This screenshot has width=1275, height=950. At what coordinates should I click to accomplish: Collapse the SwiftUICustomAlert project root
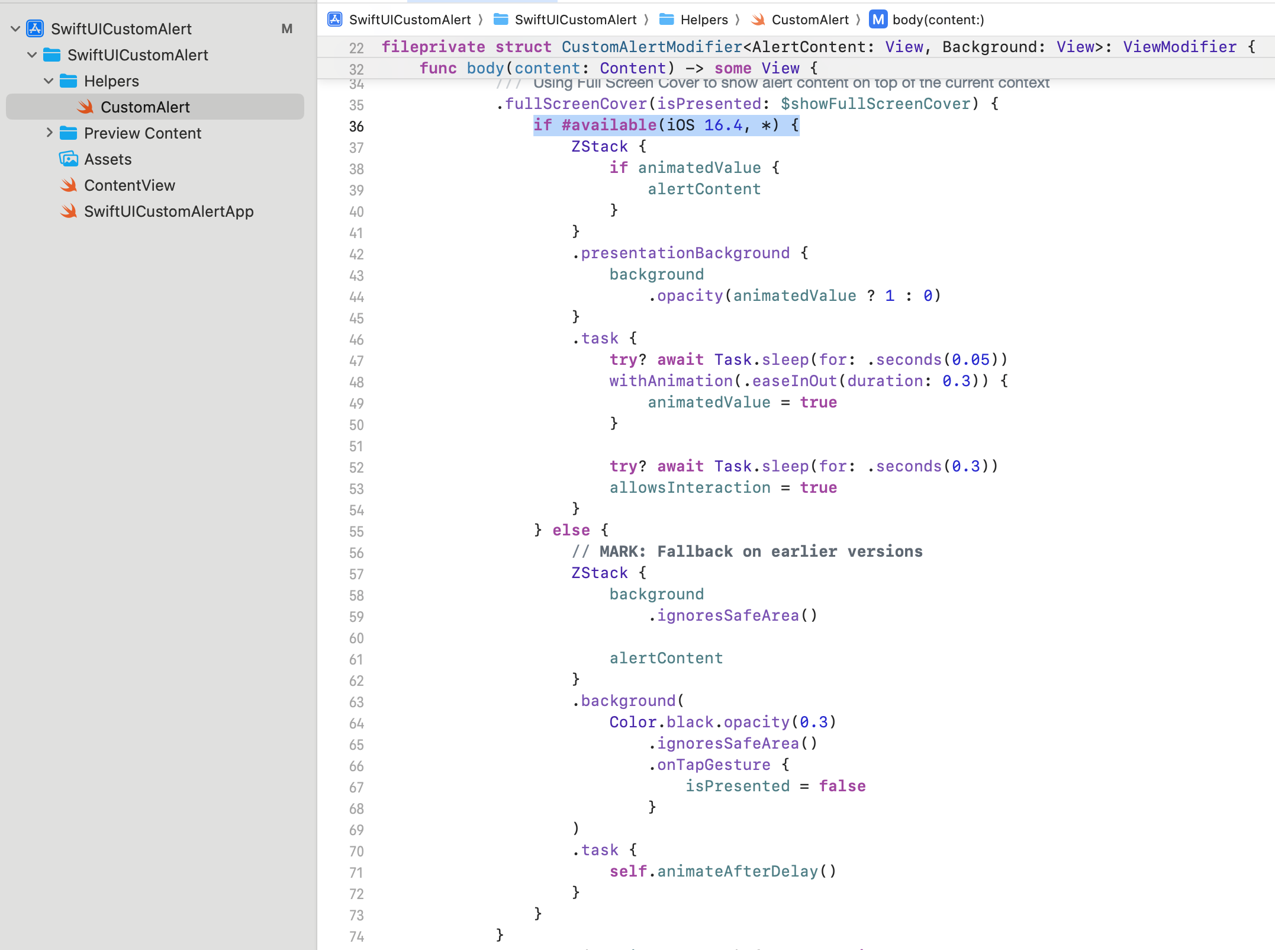coord(15,28)
